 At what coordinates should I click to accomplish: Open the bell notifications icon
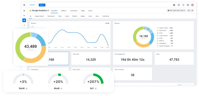pos(188,5)
